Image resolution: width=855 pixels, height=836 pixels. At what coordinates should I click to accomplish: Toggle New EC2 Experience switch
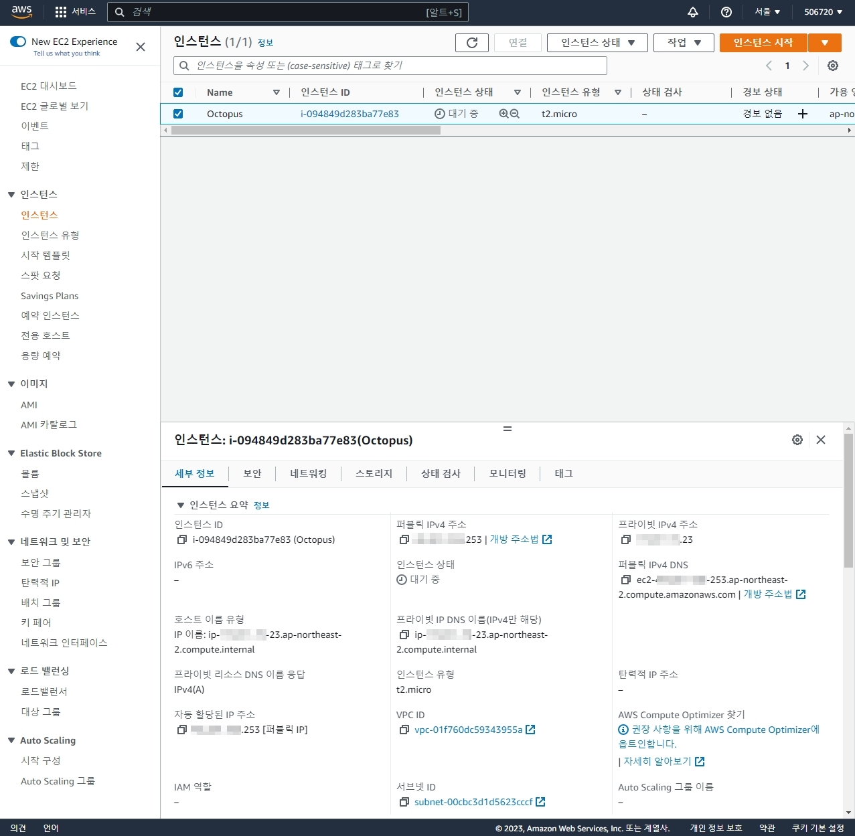click(18, 41)
